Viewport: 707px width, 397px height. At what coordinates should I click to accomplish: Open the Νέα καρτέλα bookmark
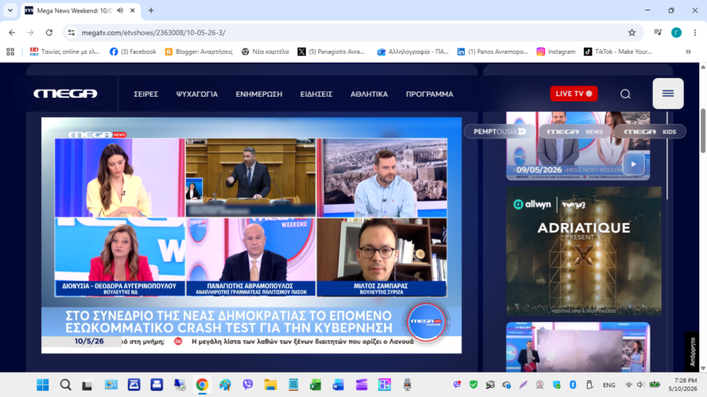click(265, 52)
